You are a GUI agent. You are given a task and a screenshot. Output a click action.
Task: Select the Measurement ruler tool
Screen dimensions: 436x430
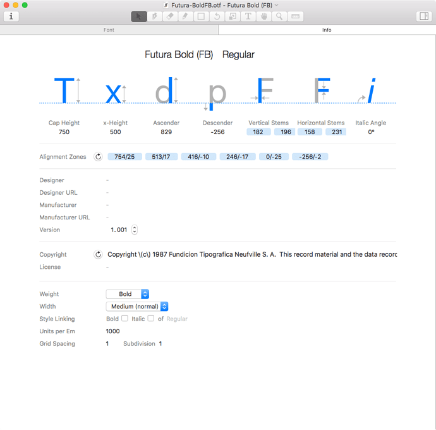tap(295, 16)
